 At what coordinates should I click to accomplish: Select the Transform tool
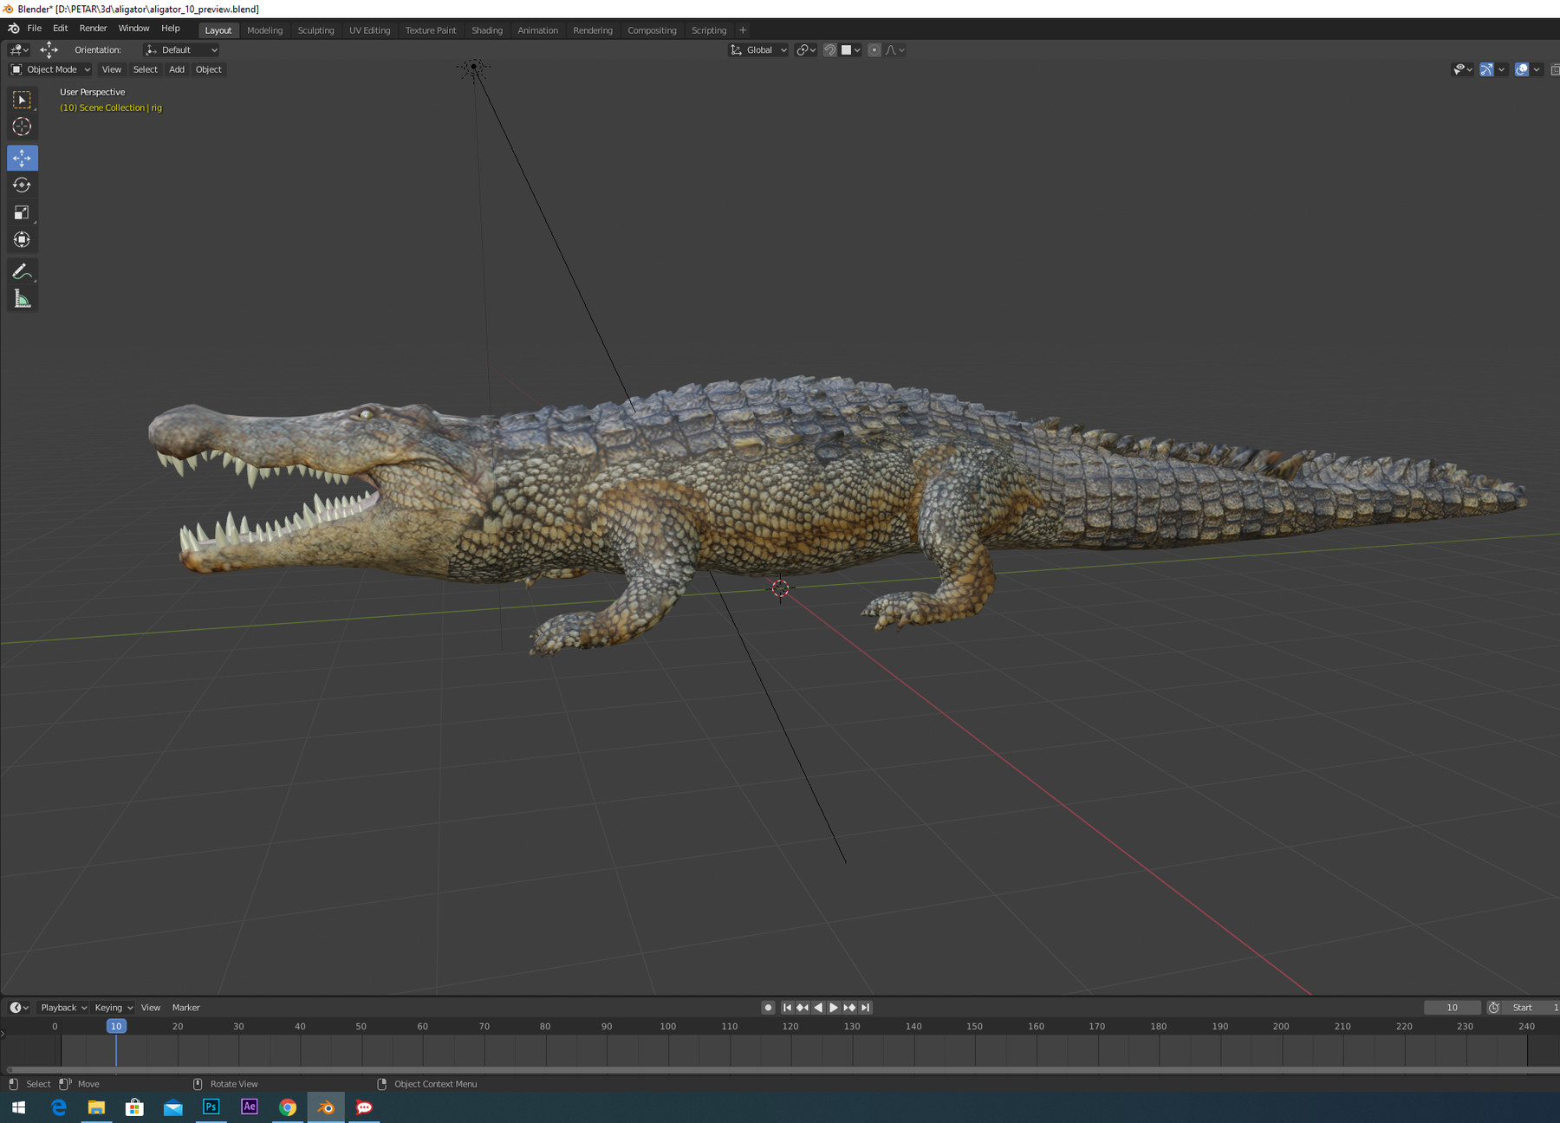coord(23,240)
